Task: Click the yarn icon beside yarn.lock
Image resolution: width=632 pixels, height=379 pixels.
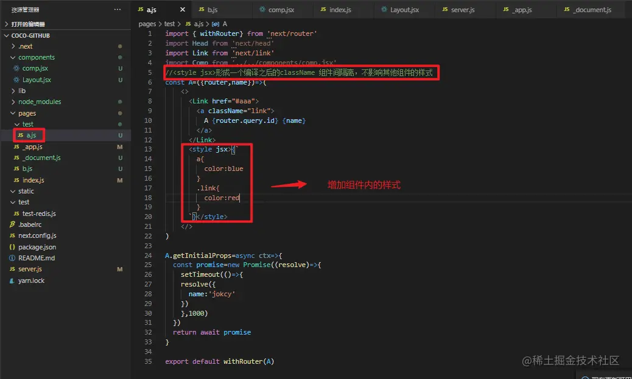Action: [x=12, y=280]
